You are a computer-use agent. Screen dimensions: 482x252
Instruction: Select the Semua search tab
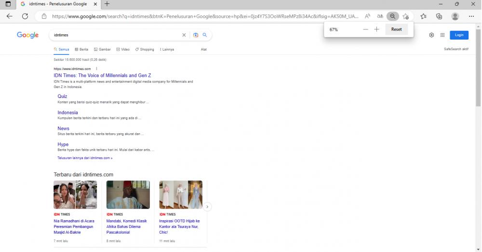[x=62, y=49]
